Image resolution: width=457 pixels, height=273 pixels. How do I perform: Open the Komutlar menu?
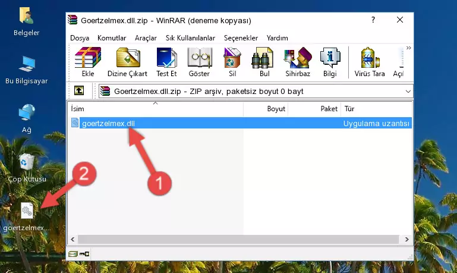(112, 38)
